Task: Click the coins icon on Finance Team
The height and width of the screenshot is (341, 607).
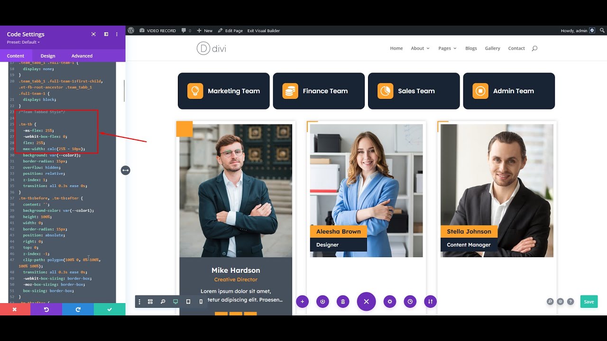Action: pos(290,91)
